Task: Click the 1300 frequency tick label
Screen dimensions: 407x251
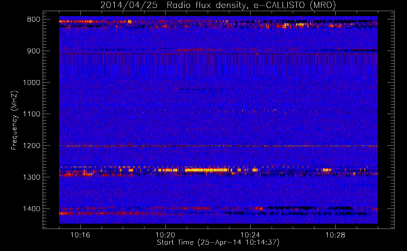Action: tap(31, 177)
